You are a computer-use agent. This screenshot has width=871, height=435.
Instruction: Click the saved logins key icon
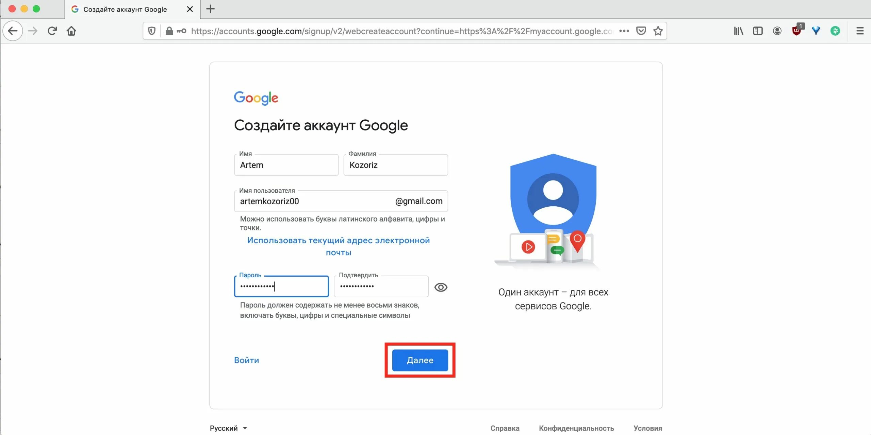pos(181,31)
